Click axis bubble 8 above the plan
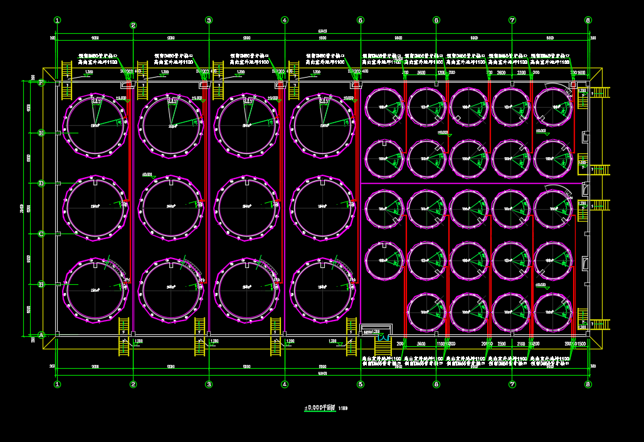The image size is (644, 442). [588, 20]
